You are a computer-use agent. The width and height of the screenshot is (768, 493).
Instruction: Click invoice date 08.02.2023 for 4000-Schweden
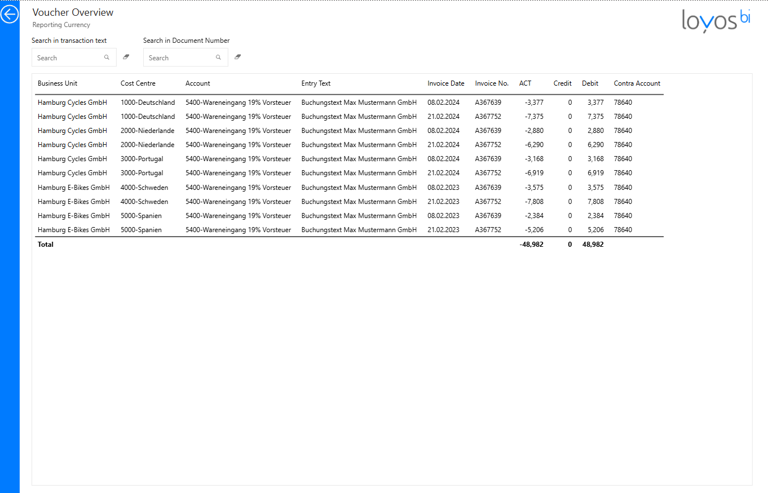point(444,188)
